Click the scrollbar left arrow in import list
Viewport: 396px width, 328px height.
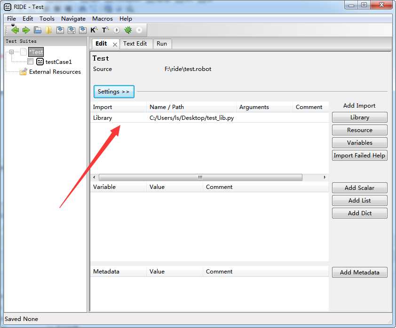pos(95,177)
